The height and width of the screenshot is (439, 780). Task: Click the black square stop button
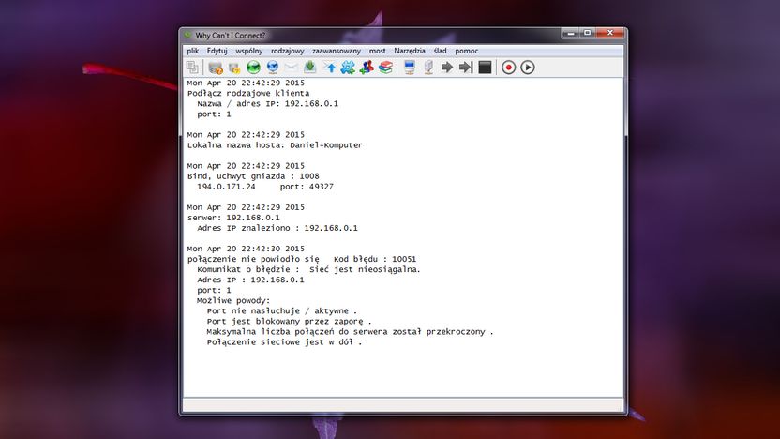point(485,68)
